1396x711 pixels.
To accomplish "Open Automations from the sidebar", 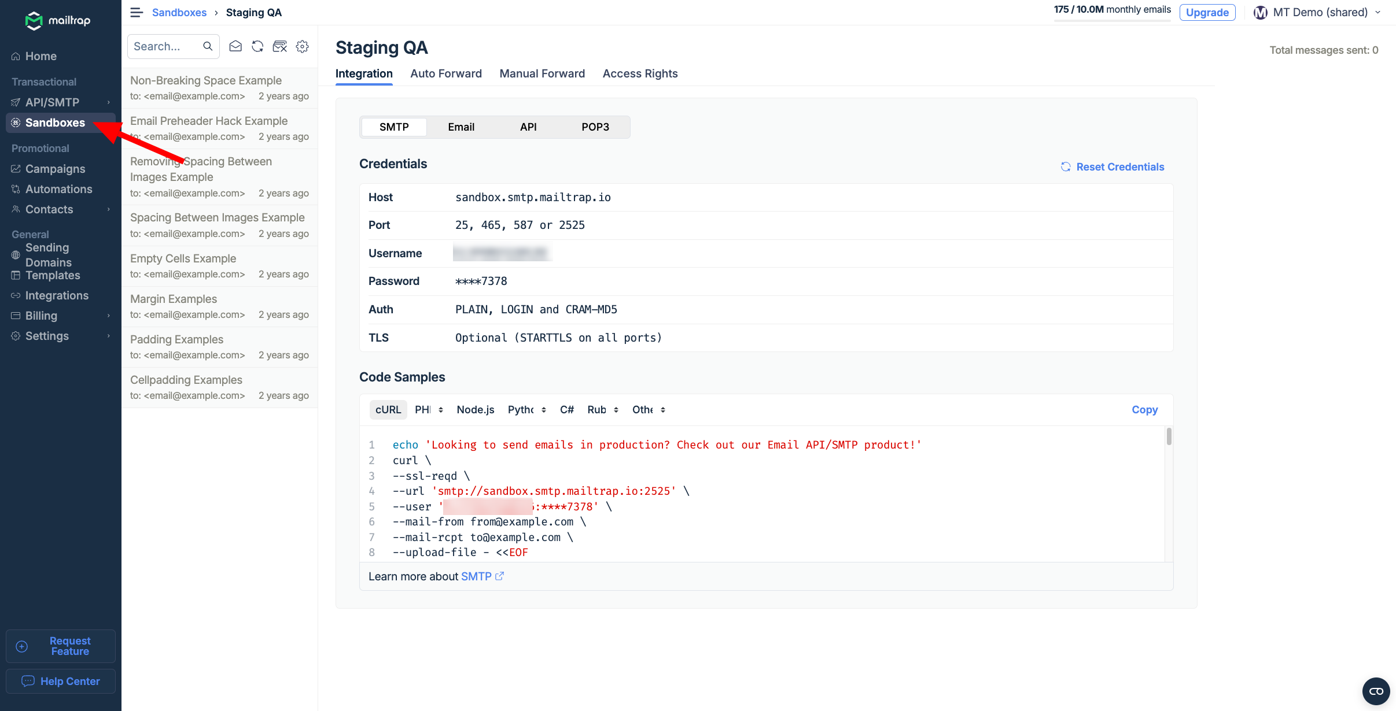I will 58,189.
